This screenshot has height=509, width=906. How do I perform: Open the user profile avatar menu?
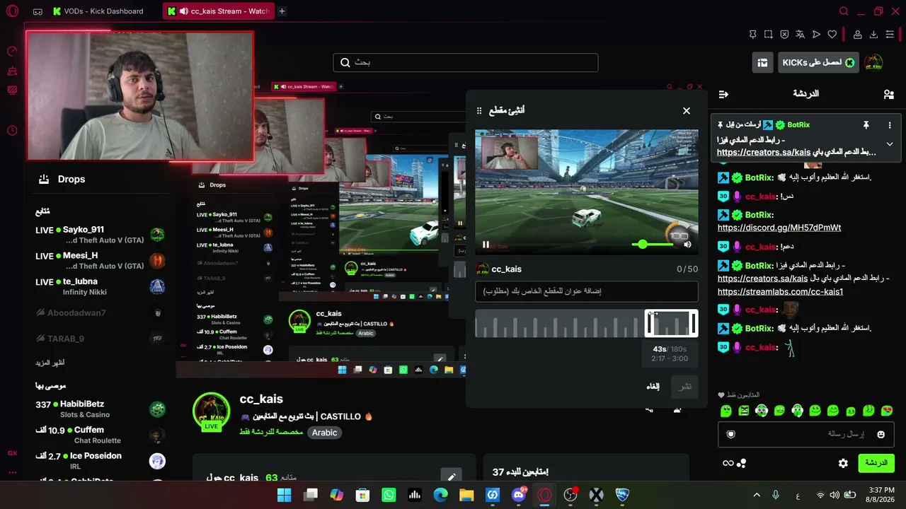[x=874, y=63]
